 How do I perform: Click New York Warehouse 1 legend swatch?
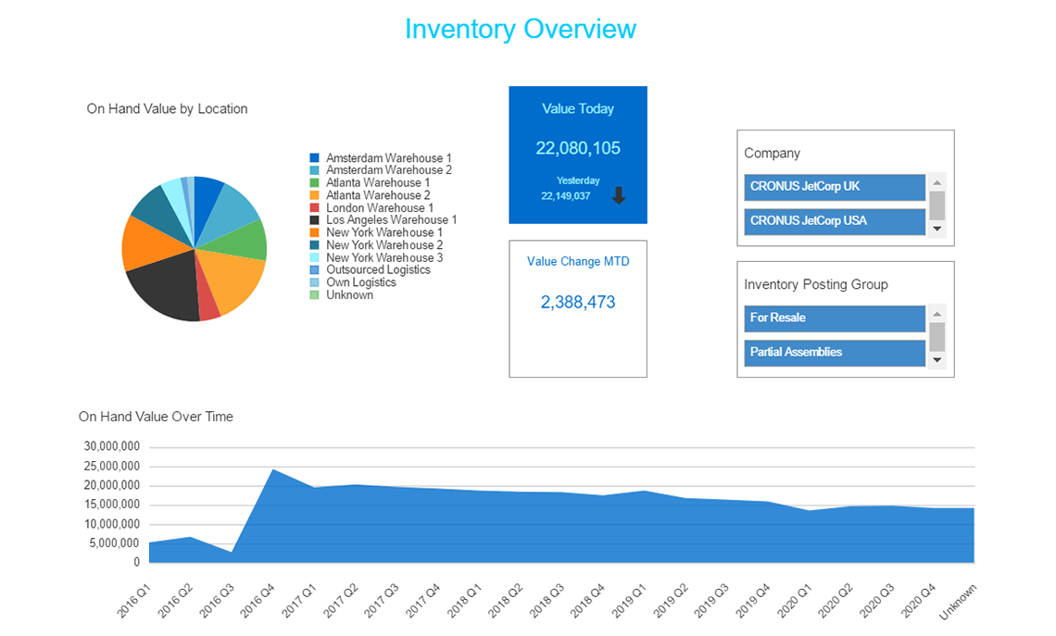[x=315, y=232]
